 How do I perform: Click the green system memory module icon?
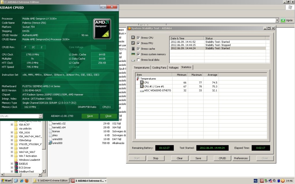[x=133, y=54]
